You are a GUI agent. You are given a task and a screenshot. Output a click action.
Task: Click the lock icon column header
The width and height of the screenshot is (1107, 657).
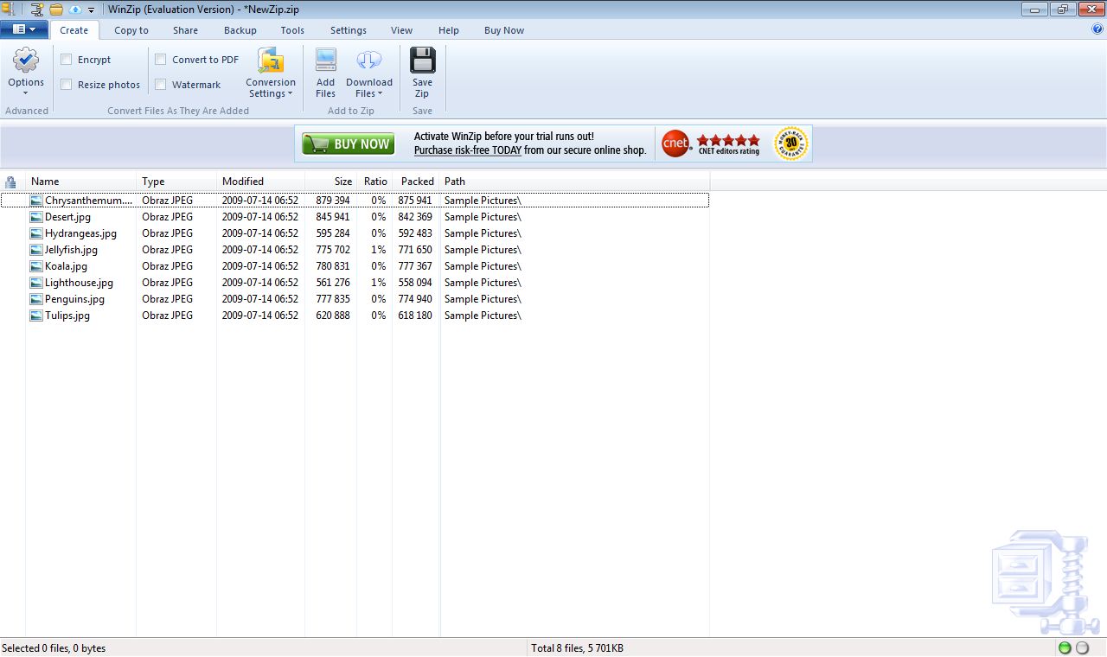(x=10, y=182)
